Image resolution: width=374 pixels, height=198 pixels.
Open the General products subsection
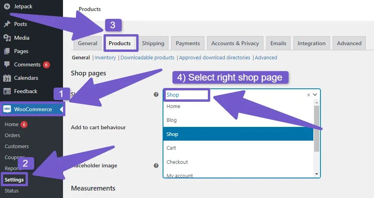click(x=81, y=58)
